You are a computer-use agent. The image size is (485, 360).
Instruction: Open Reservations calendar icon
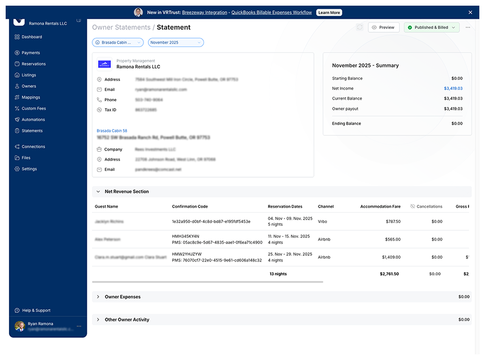coord(17,64)
